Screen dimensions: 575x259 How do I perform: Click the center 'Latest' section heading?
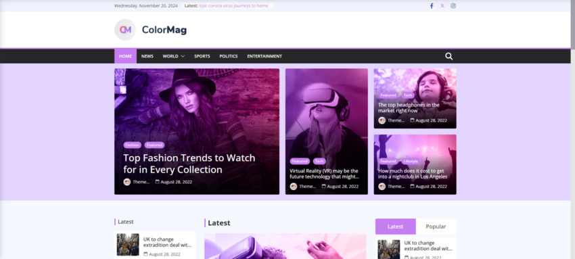tap(219, 222)
